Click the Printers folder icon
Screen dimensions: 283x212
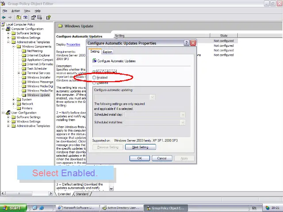(19, 108)
